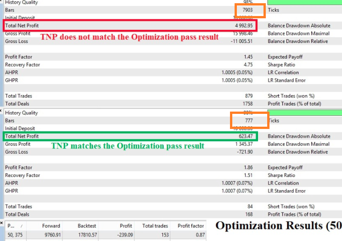Toggle the sort arrow in the P... column header
The image size is (342, 241).
(x=22, y=226)
